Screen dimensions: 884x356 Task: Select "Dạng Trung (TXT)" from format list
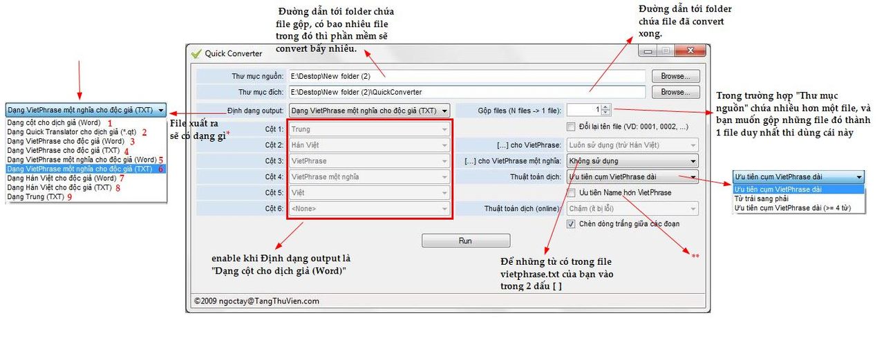[35, 197]
